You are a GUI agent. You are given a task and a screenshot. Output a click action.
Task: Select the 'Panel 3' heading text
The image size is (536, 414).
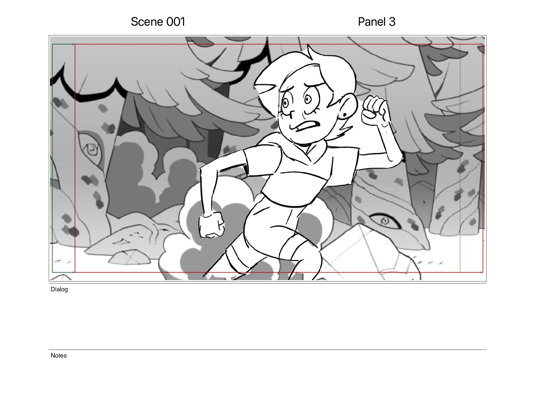376,22
